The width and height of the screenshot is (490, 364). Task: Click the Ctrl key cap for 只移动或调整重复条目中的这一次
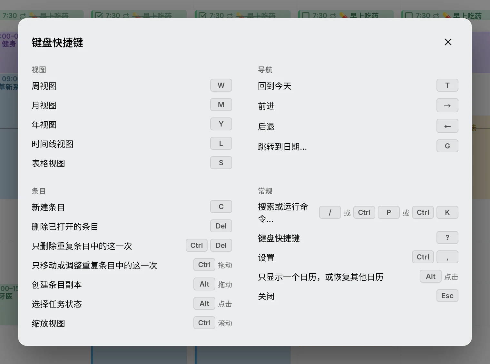pos(204,265)
